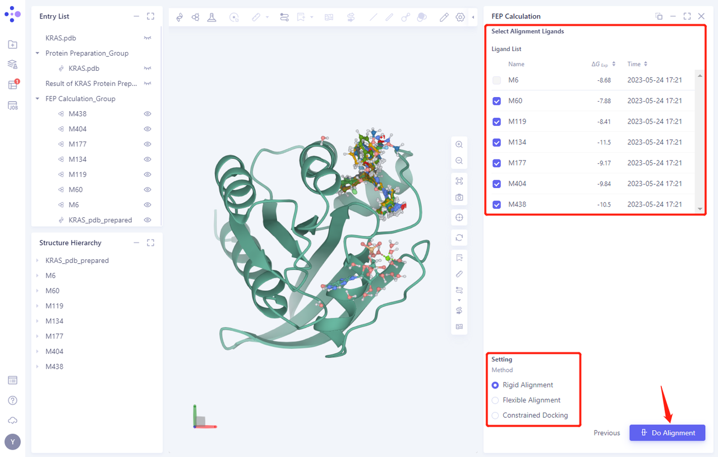The width and height of the screenshot is (718, 457).
Task: Expand KRAS_pdb_prepared in Structure Hierarchy
Action: [x=38, y=260]
